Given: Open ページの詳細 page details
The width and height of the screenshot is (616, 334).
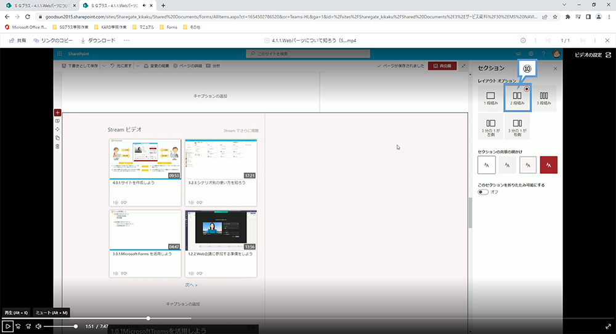Looking at the screenshot, I should (187, 66).
